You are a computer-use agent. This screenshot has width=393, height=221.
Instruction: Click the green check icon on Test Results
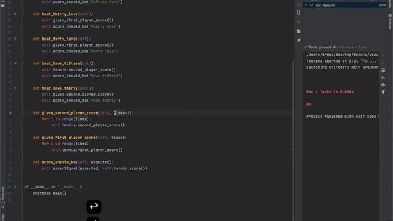coord(311,5)
